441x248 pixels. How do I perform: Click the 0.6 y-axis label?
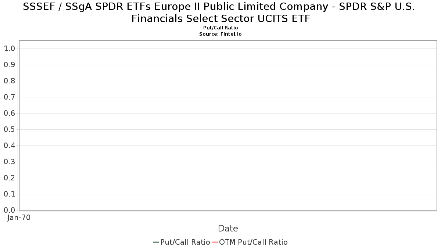pos(9,113)
